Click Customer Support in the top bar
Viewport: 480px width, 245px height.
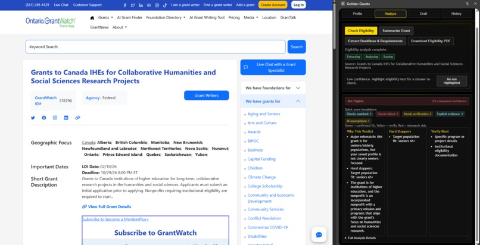click(87, 5)
